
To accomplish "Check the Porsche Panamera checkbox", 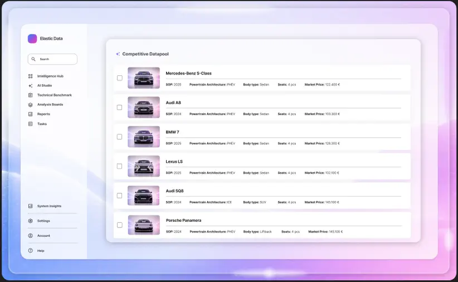I will 120,225.
